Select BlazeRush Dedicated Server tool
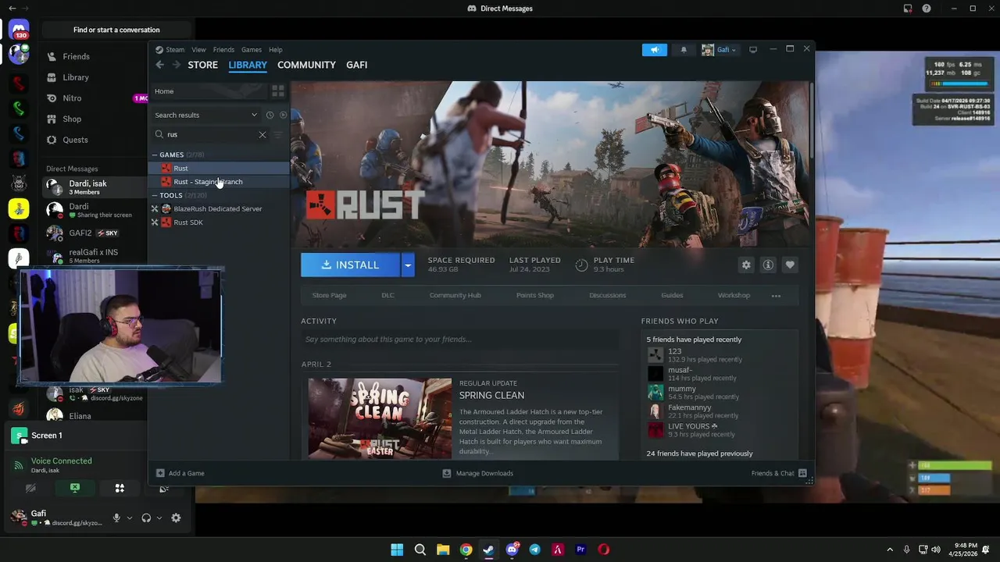Image resolution: width=1000 pixels, height=562 pixels. coord(219,208)
